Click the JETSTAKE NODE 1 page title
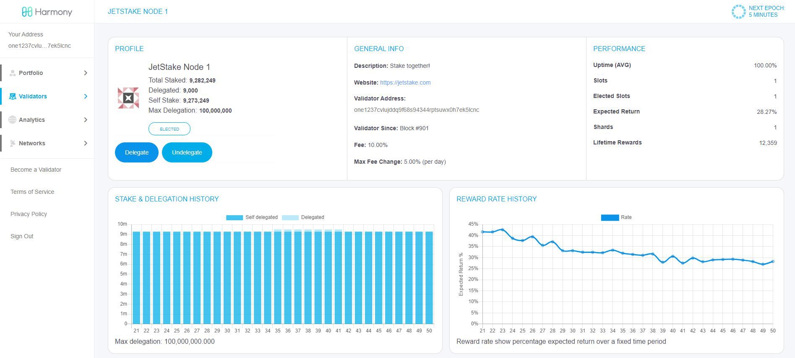Screen dimensions: 795x358 138,12
